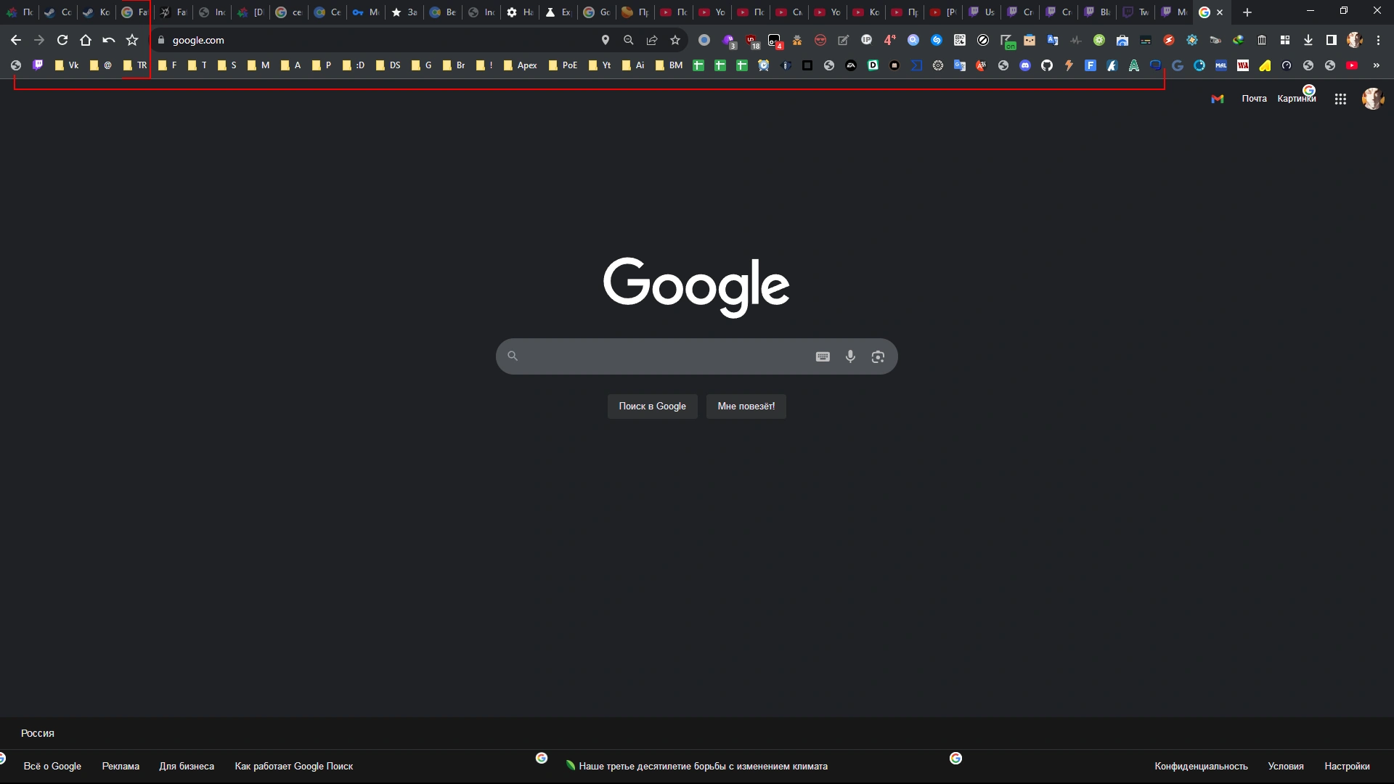Viewport: 1394px width, 784px height.
Task: Click the Мне повезёт! button
Action: [x=746, y=407]
